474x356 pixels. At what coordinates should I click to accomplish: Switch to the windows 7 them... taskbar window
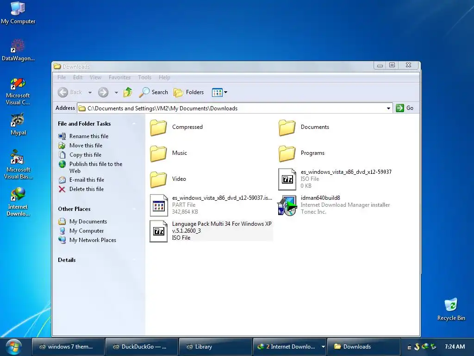click(68, 347)
